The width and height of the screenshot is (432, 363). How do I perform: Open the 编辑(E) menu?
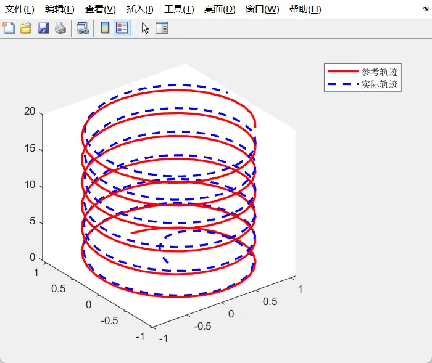(59, 9)
